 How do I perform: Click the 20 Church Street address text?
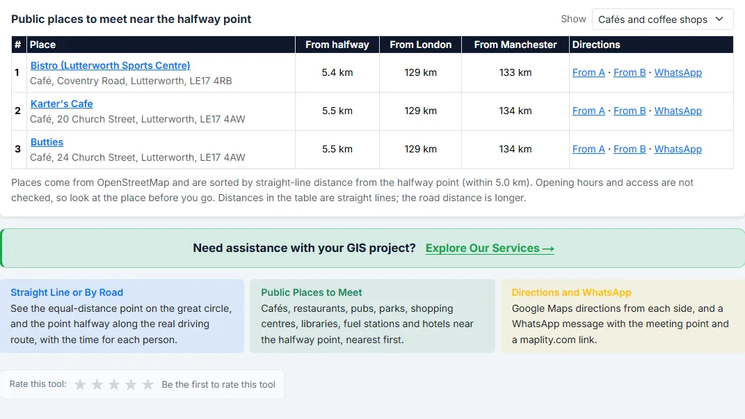pos(138,120)
